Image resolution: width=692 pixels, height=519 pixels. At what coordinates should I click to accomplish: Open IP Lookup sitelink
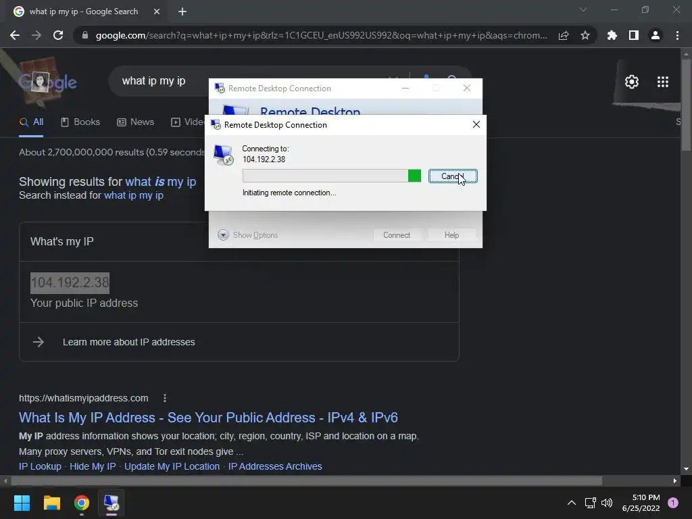point(40,466)
